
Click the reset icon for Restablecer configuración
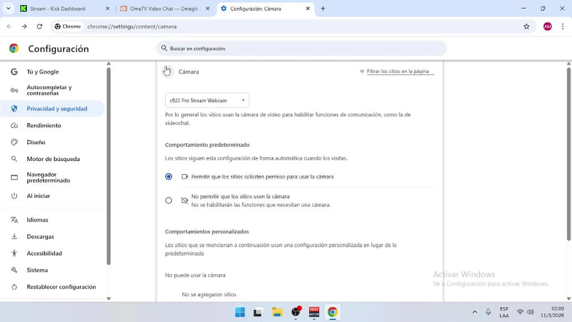[14, 287]
